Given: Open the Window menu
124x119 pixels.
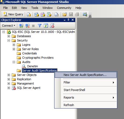Looking at the screenshot, I should [47, 8].
